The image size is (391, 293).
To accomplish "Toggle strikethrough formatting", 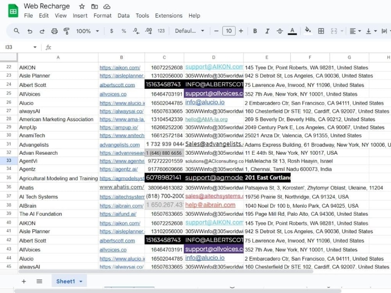I will coord(280,31).
